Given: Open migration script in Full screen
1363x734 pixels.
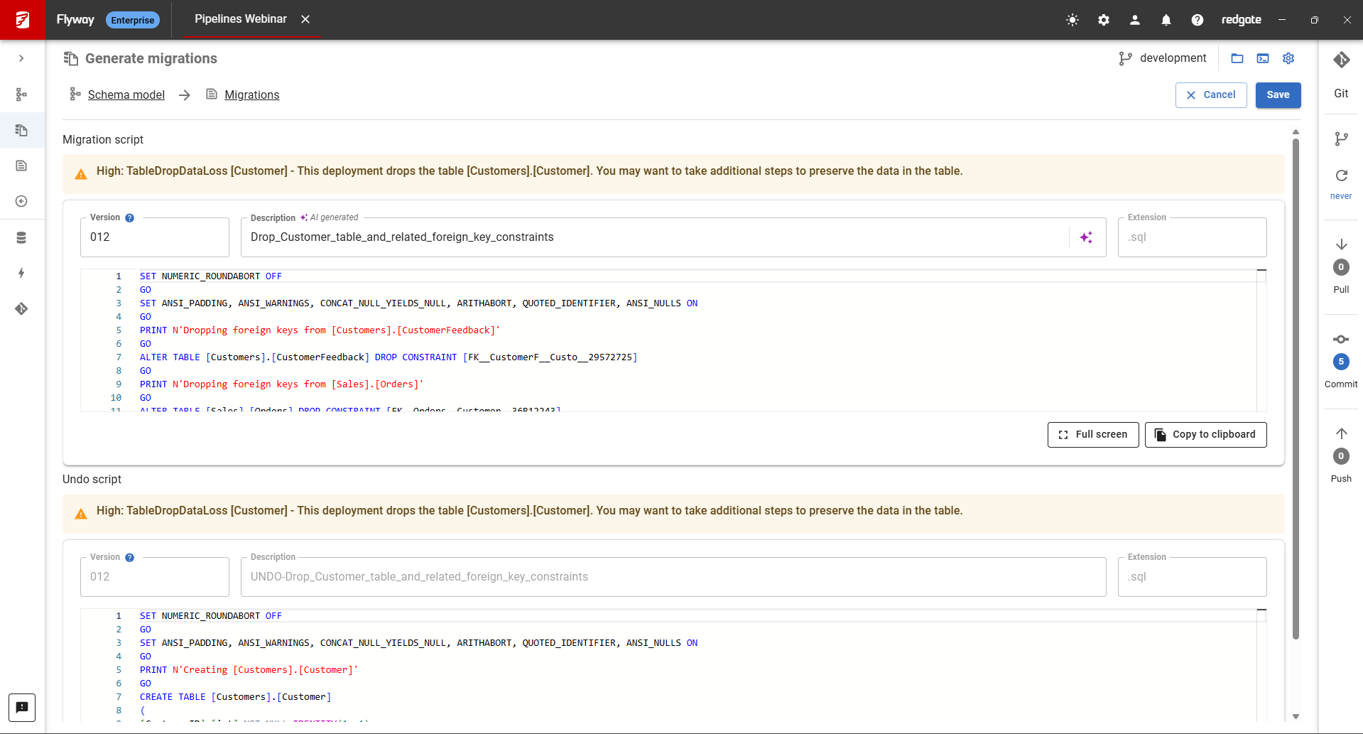Looking at the screenshot, I should click(1092, 435).
